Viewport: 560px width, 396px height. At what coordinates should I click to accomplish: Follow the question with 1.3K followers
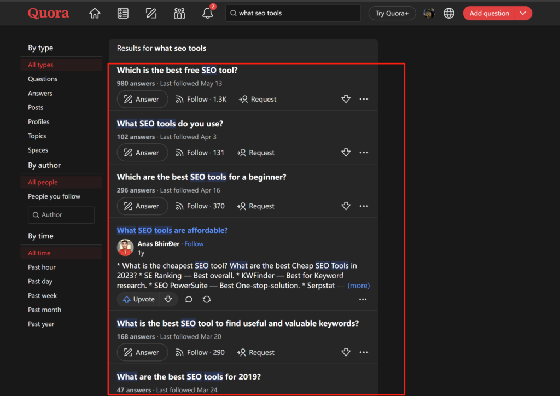201,99
